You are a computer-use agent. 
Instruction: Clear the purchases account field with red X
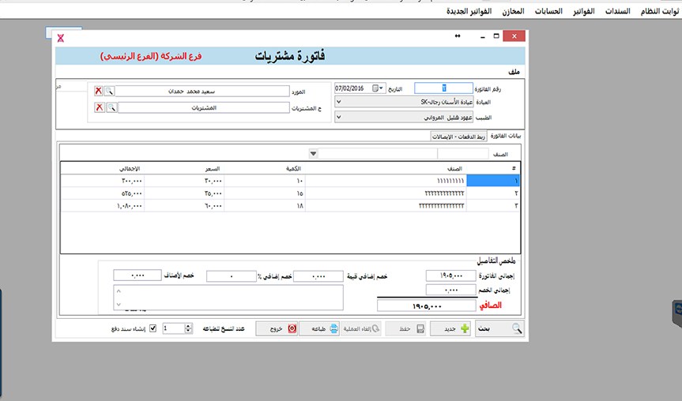coord(100,107)
